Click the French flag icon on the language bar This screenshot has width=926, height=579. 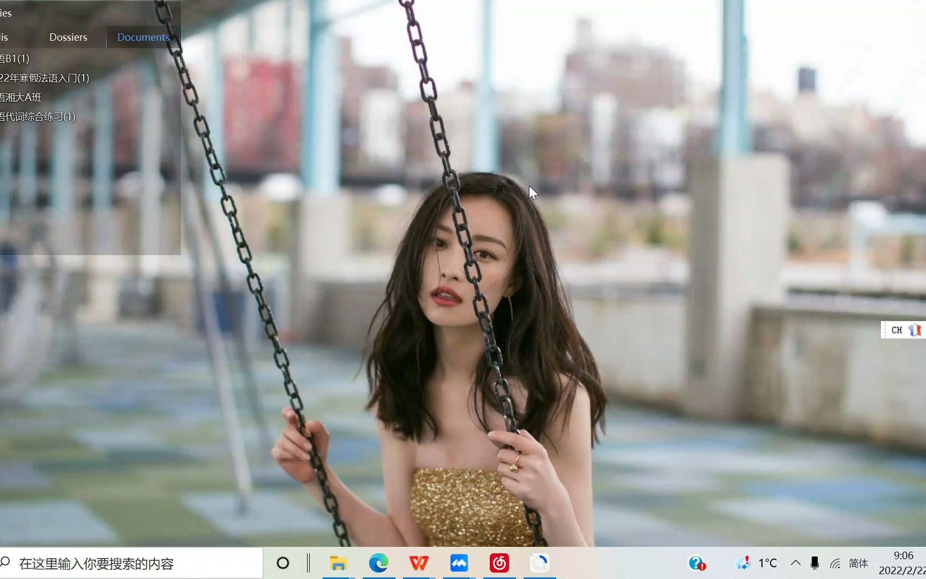click(915, 330)
